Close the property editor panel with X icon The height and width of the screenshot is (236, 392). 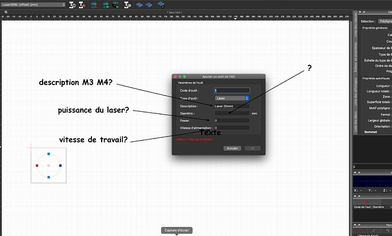click(360, 12)
